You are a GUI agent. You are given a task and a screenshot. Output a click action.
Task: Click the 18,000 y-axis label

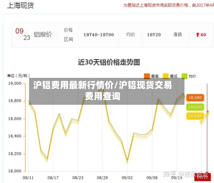click(x=15, y=171)
